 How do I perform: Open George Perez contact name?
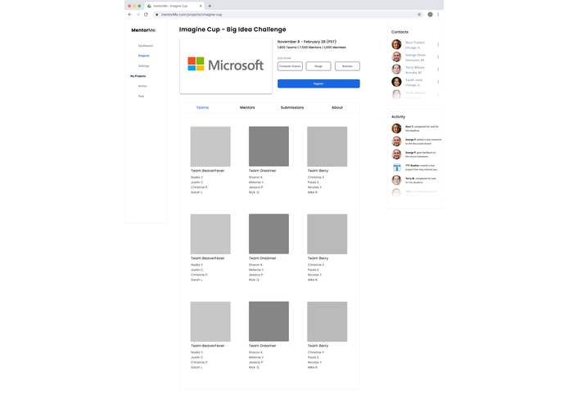tap(416, 55)
